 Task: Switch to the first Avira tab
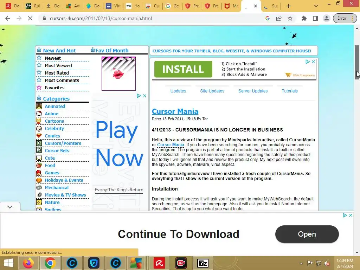(x=13, y=6)
